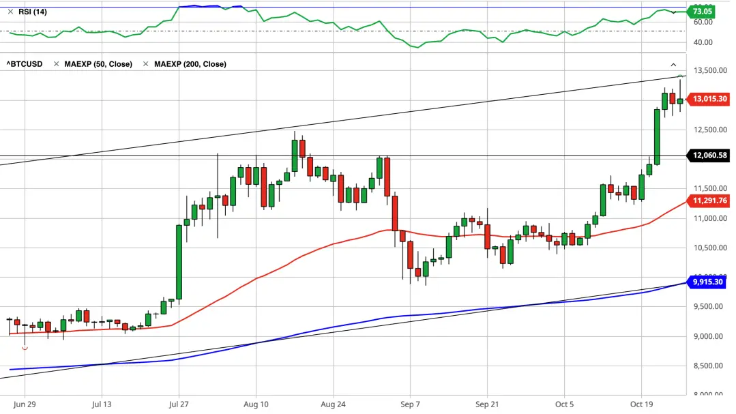Screen dimensions: 736x414
Task: Click the 9,000.00 price axis label
Action: 708,336
